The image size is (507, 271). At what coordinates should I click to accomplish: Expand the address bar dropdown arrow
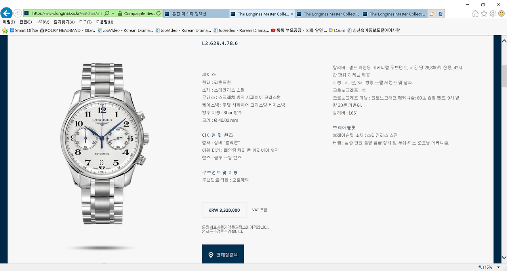(113, 13)
